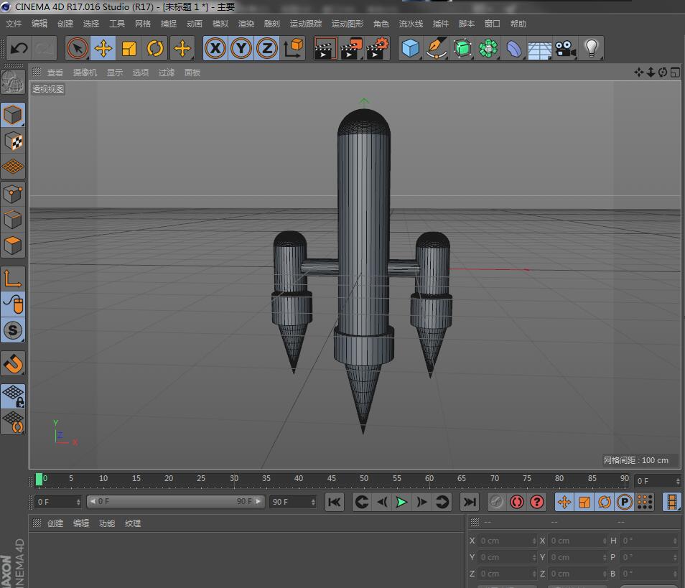Open the Spline Pen tool
The height and width of the screenshot is (588, 685).
[436, 49]
